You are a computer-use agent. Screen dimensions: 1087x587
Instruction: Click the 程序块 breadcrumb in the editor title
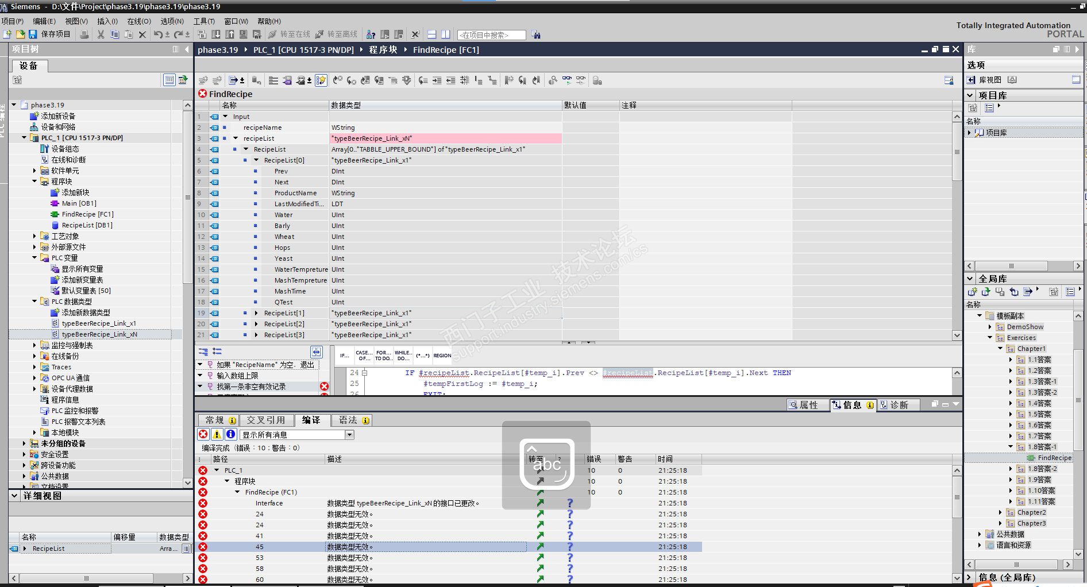383,50
